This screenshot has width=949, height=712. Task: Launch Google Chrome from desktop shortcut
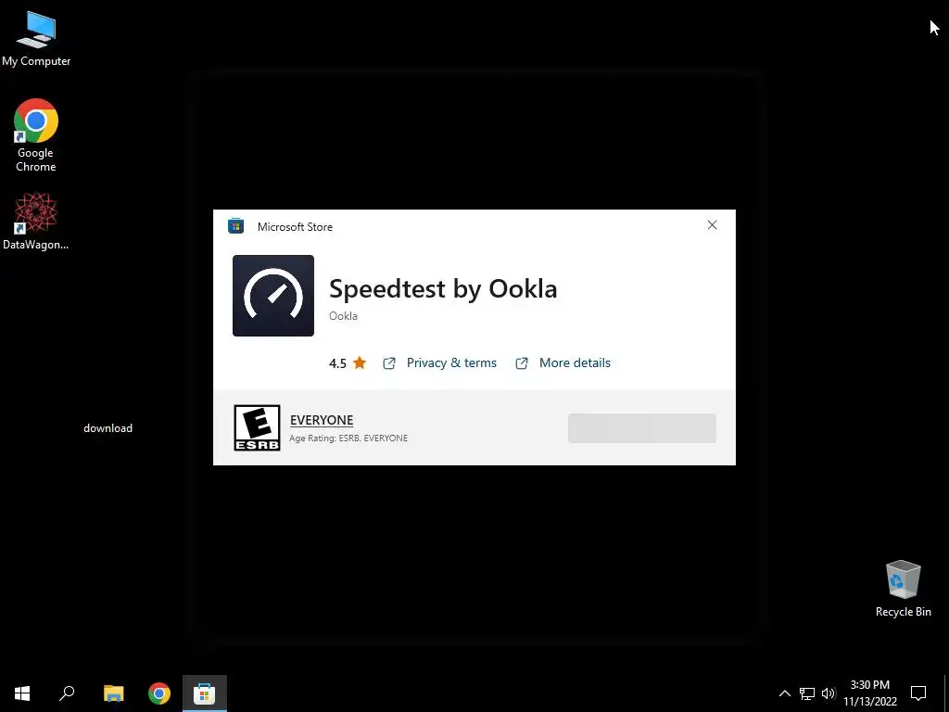[36, 135]
